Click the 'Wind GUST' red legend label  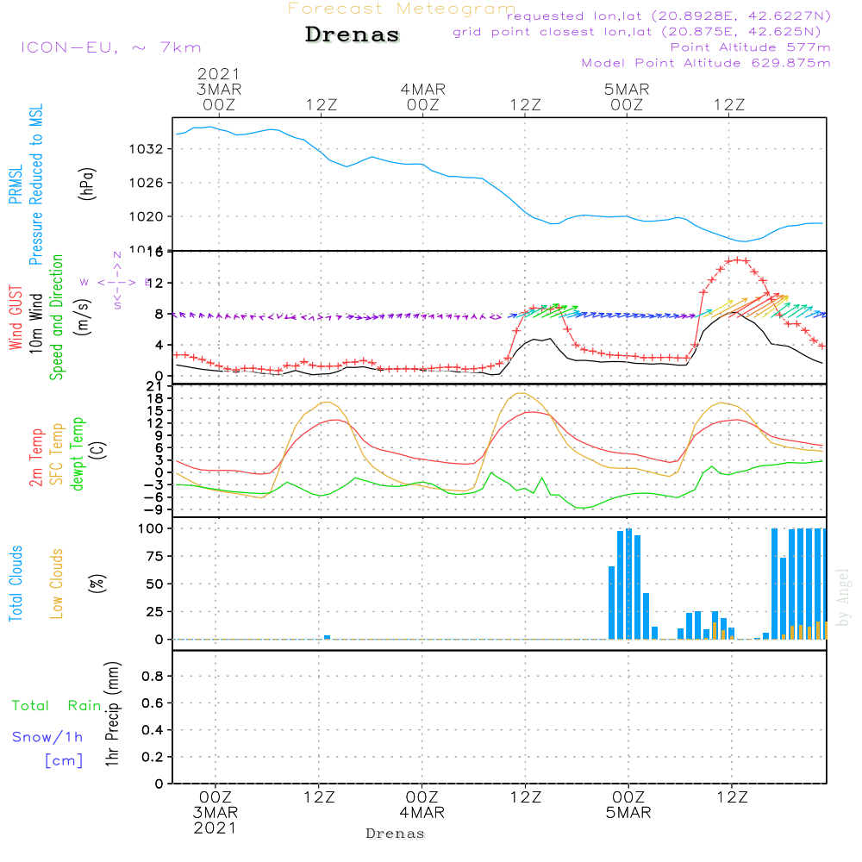[x=16, y=318]
